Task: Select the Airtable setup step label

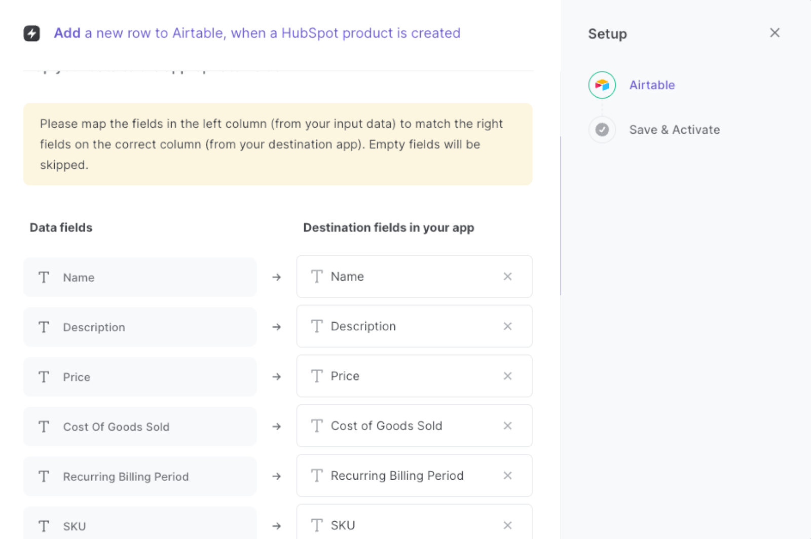Action: pyautogui.click(x=652, y=85)
